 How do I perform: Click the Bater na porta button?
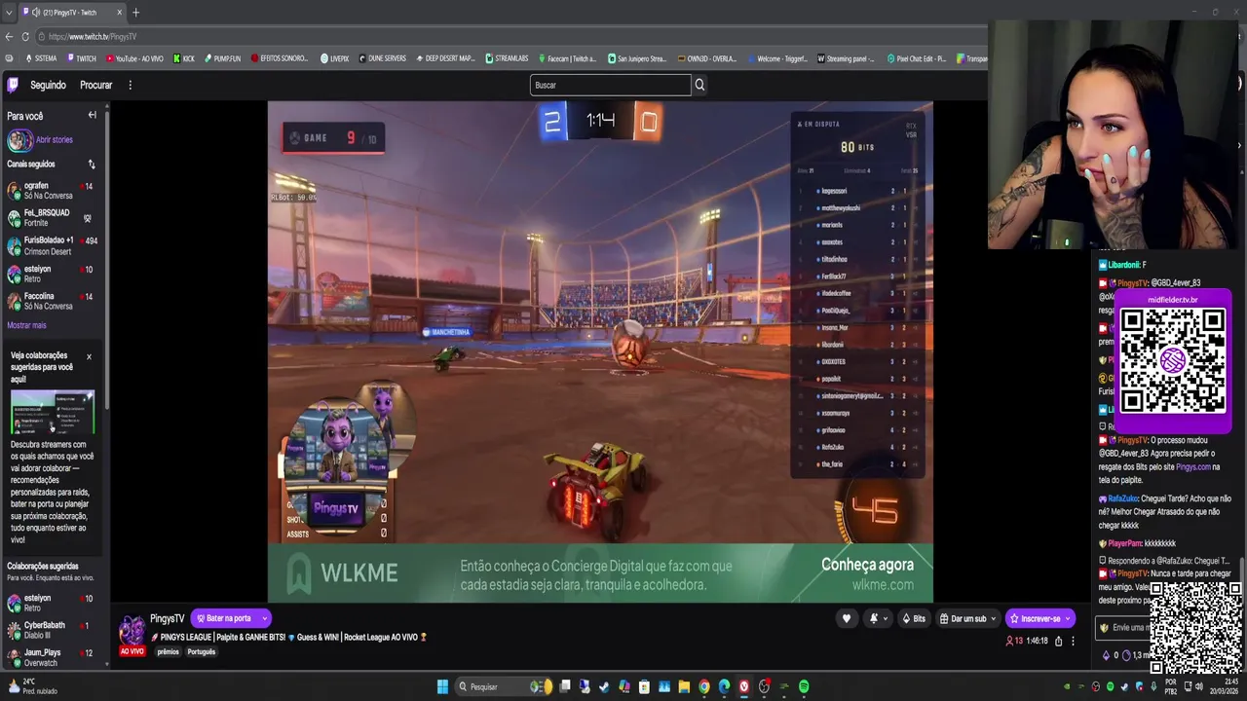(x=223, y=618)
